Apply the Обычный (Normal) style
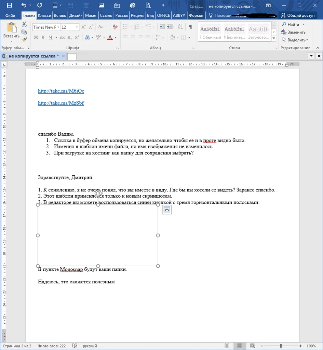Screen dimensions: 323x350 pos(210,32)
